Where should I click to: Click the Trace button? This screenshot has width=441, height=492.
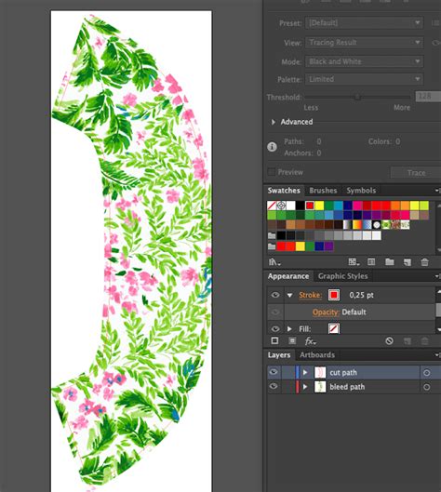(416, 173)
